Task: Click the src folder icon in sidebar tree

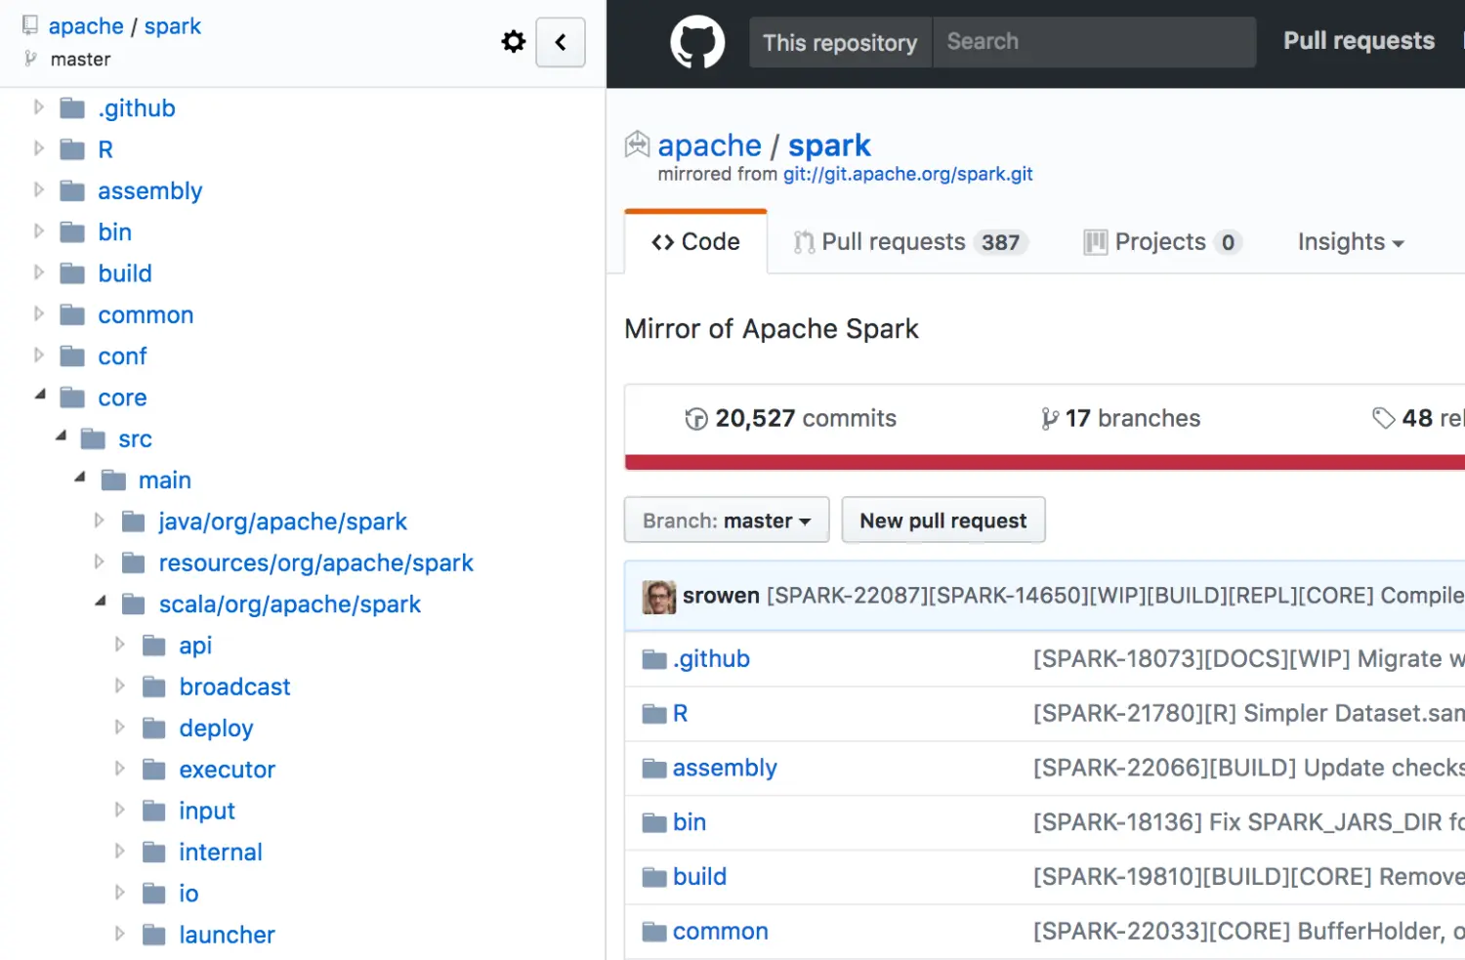Action: click(x=93, y=438)
